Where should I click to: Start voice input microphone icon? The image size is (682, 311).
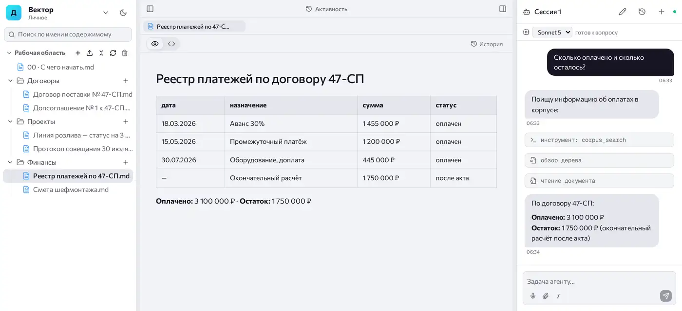pyautogui.click(x=533, y=296)
